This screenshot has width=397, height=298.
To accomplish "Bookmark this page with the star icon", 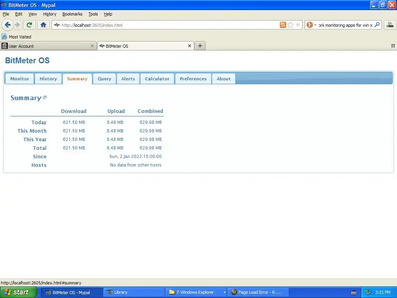I will (x=290, y=25).
